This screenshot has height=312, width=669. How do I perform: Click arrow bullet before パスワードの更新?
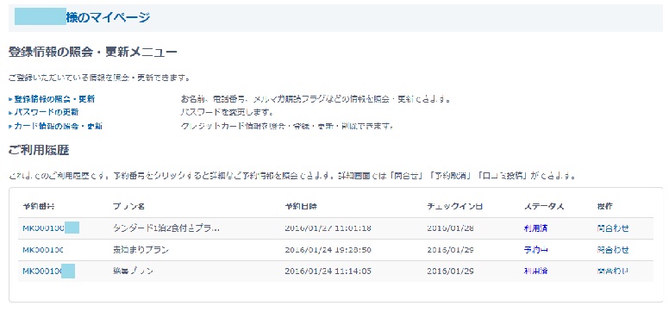click(10, 113)
